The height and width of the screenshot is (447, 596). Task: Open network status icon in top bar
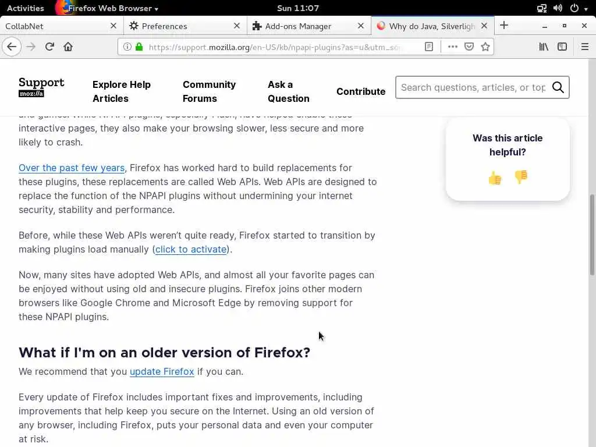(x=542, y=8)
